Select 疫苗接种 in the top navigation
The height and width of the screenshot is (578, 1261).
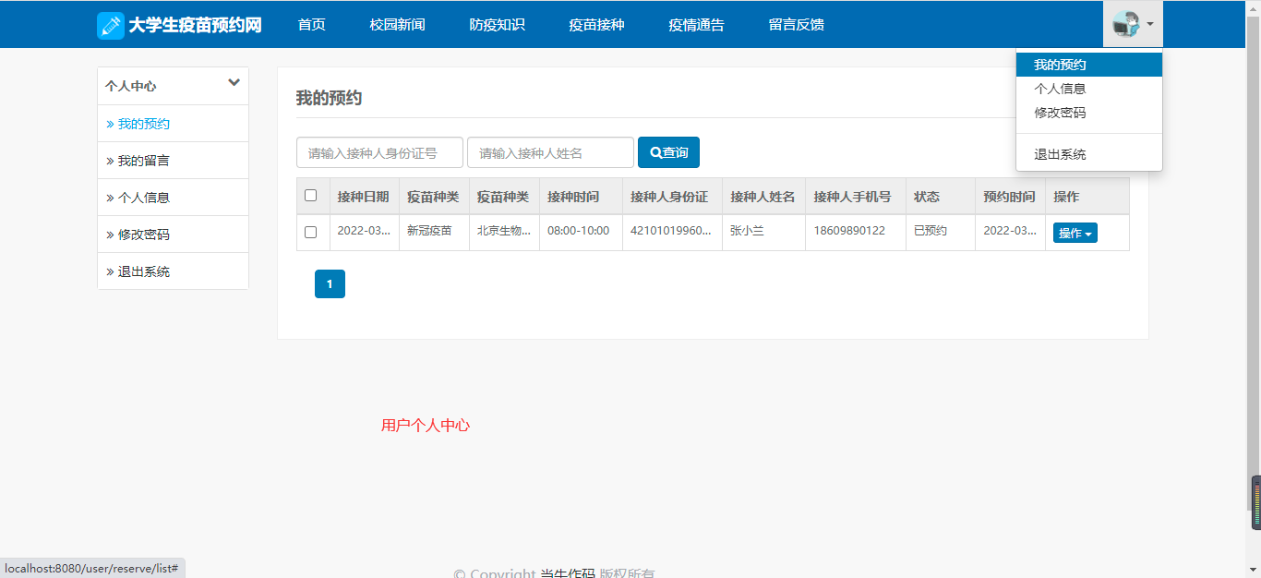click(x=596, y=25)
